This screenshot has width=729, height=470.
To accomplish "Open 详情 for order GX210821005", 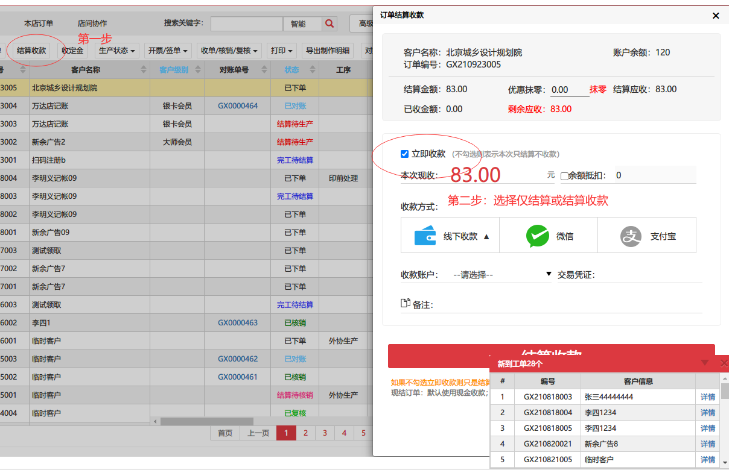I will [x=708, y=460].
